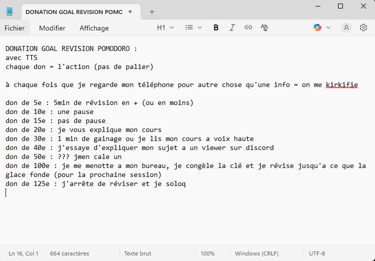
Task: Click the 'don de 20e' line
Action: click(84, 130)
